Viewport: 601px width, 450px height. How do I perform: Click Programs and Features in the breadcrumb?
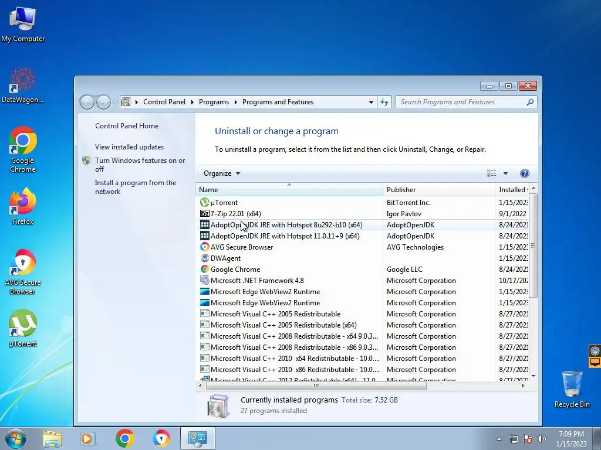coord(278,102)
